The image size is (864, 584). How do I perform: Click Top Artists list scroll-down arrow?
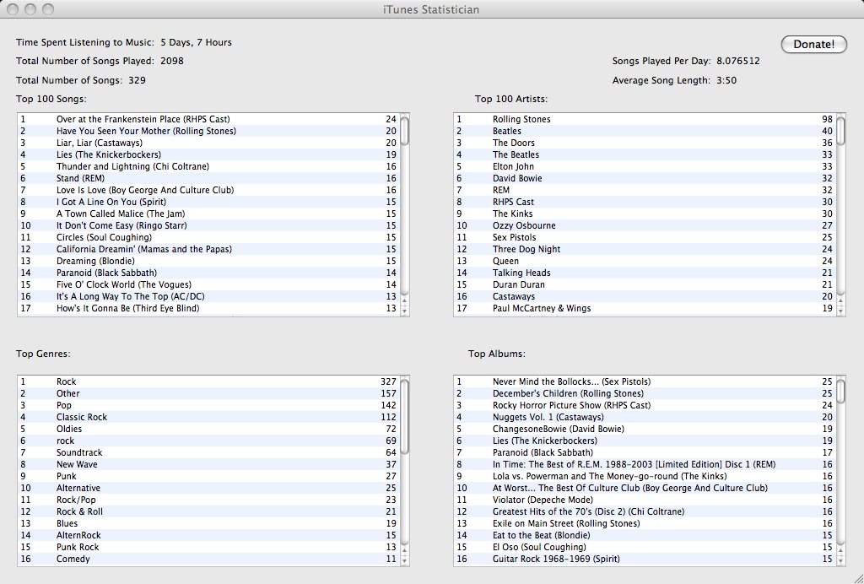(x=841, y=311)
